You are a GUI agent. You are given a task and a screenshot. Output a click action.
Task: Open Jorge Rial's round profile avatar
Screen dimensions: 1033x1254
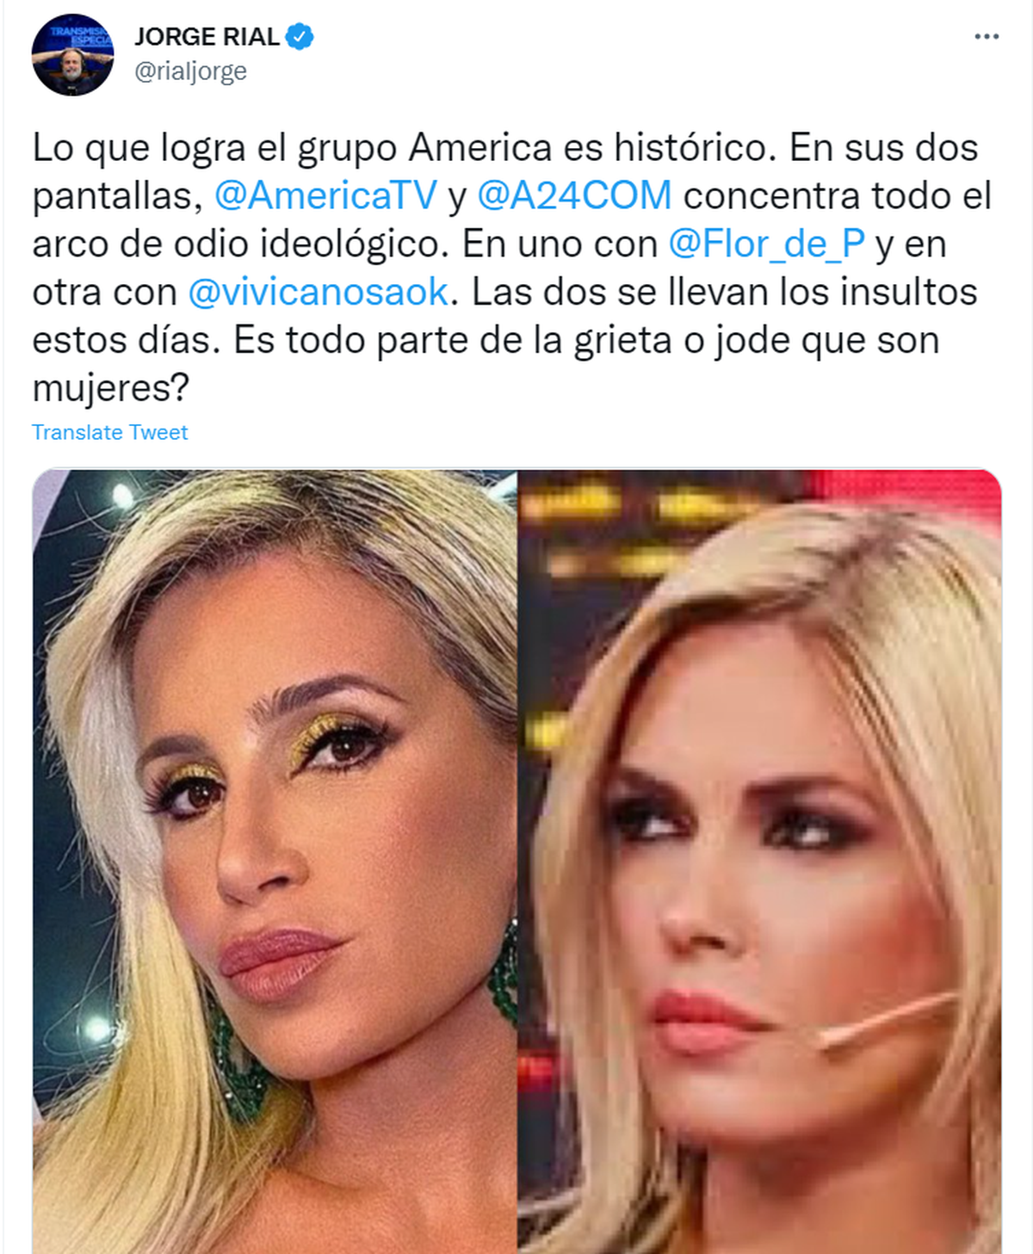73,54
